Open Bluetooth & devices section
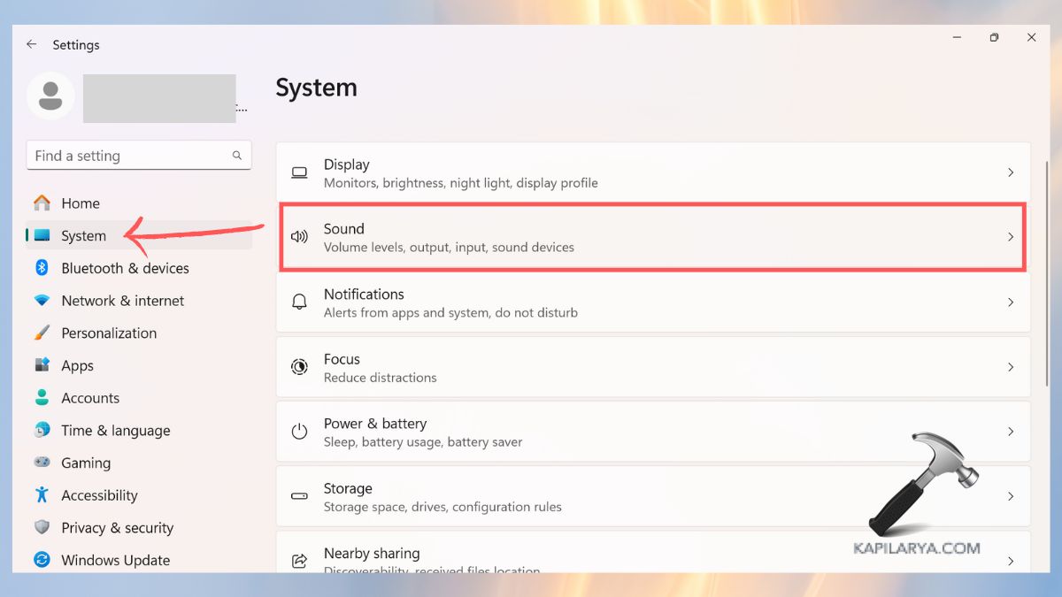Viewport: 1062px width, 597px height. [125, 268]
